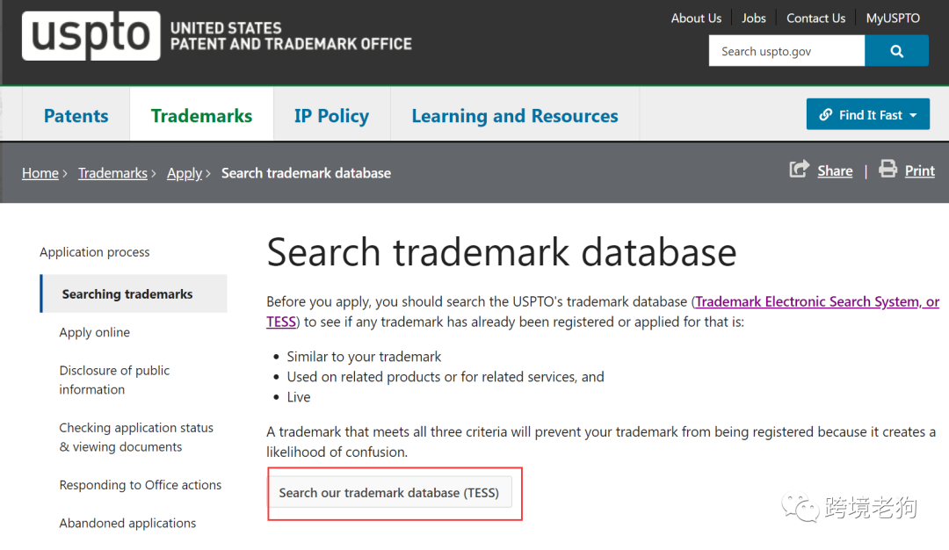Screen dimensions: 949x550
Task: Click the chain-link icon in Find It Fast
Action: [x=825, y=114]
